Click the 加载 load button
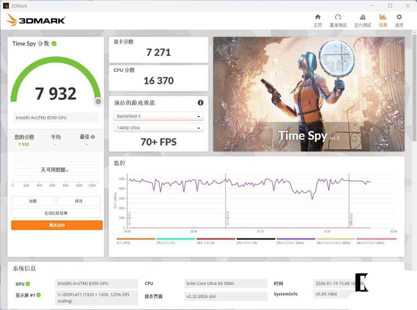 click(x=33, y=201)
